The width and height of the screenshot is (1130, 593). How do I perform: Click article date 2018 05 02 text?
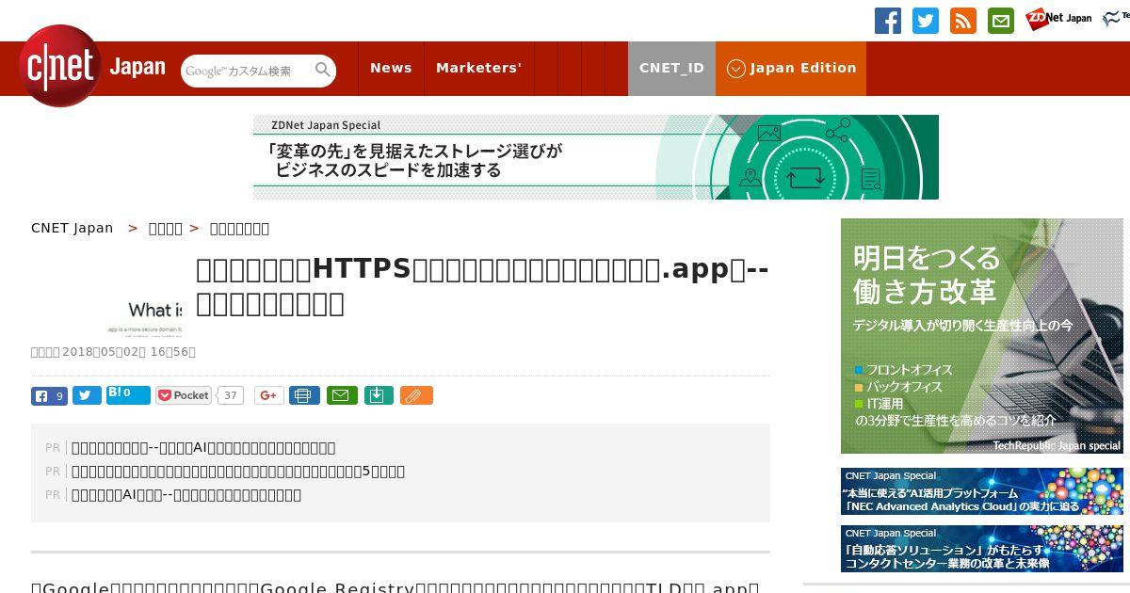click(x=113, y=352)
